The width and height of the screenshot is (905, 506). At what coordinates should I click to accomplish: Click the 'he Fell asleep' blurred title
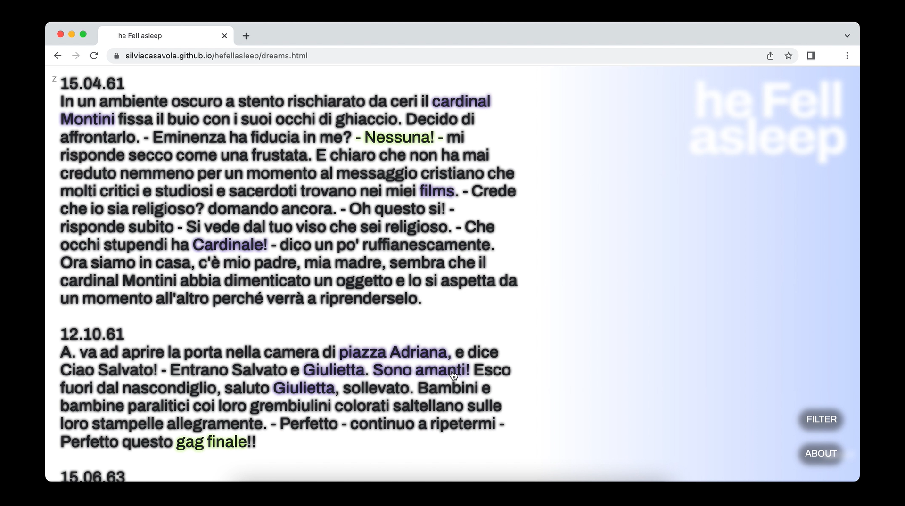click(768, 120)
